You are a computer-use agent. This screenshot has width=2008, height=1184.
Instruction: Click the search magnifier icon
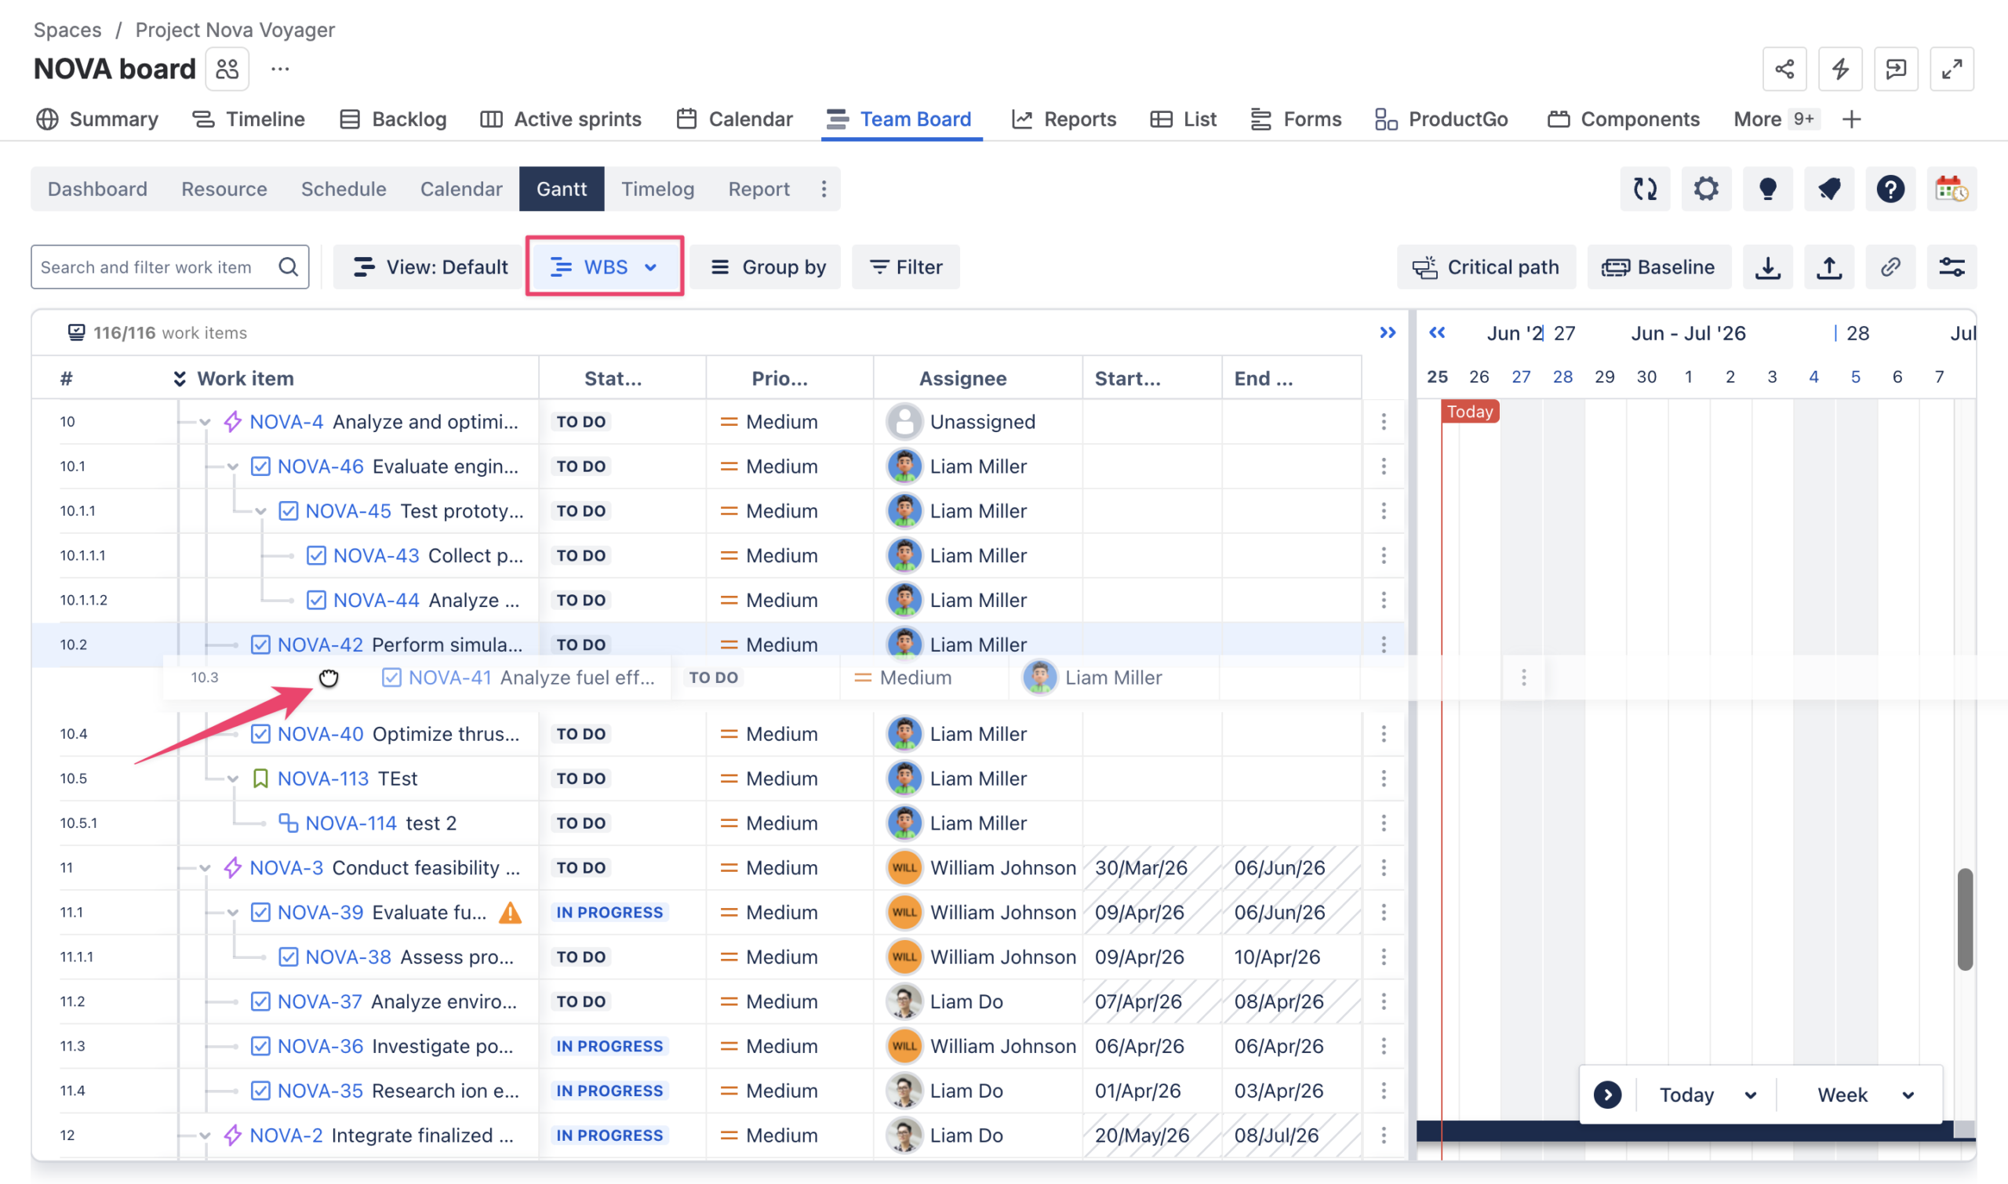[288, 267]
